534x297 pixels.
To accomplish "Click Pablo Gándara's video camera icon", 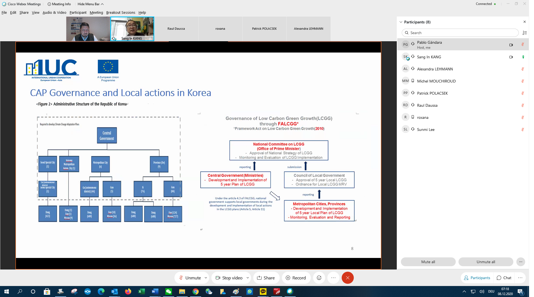I will point(511,45).
